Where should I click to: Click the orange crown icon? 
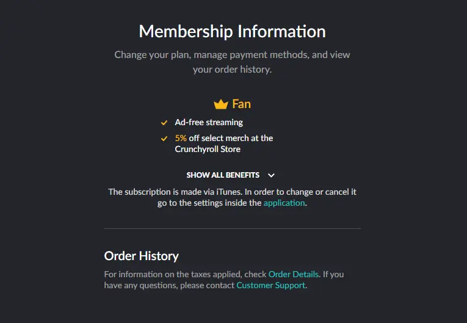click(221, 104)
